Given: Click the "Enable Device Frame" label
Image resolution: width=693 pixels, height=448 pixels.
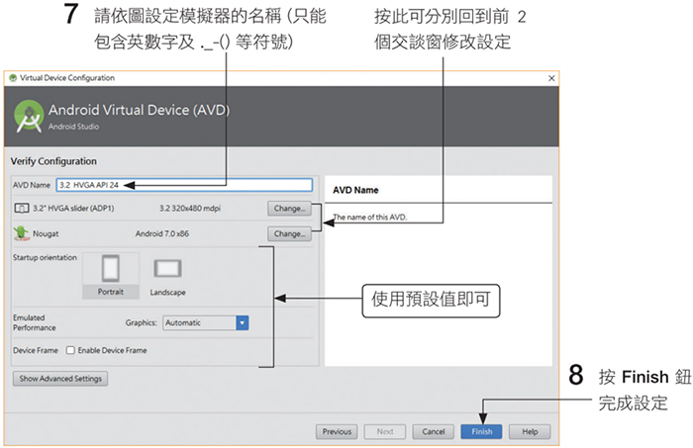Looking at the screenshot, I should pos(112,350).
